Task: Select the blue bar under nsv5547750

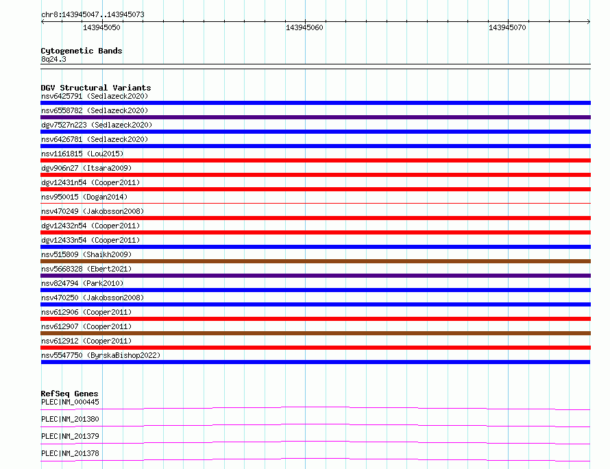Action: tap(315, 362)
